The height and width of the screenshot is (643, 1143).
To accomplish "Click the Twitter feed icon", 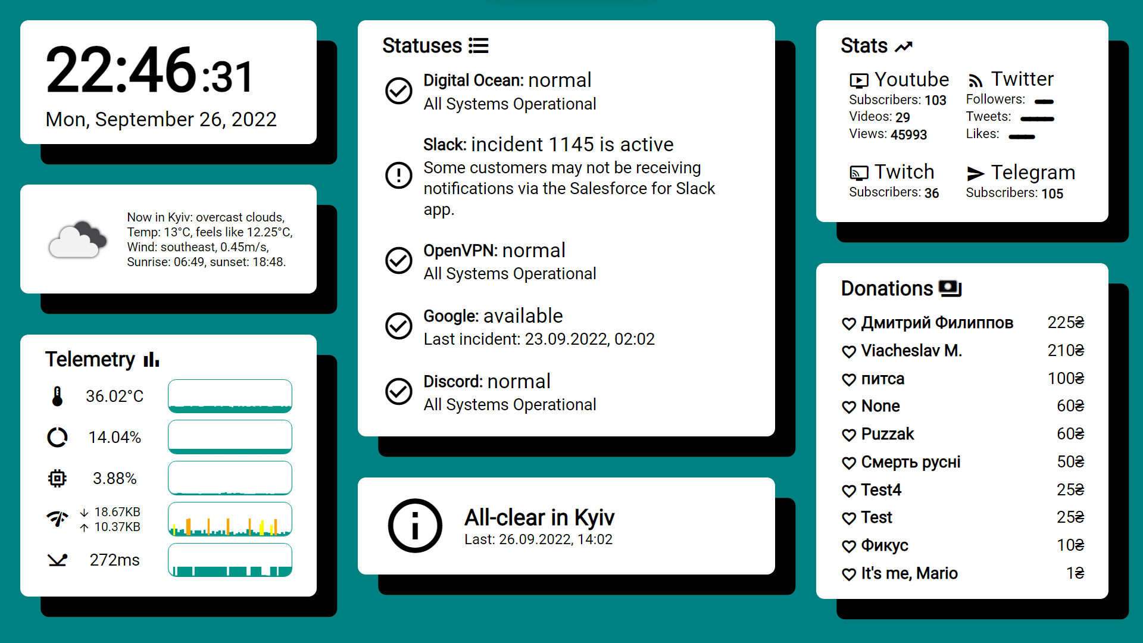I will click(x=975, y=80).
